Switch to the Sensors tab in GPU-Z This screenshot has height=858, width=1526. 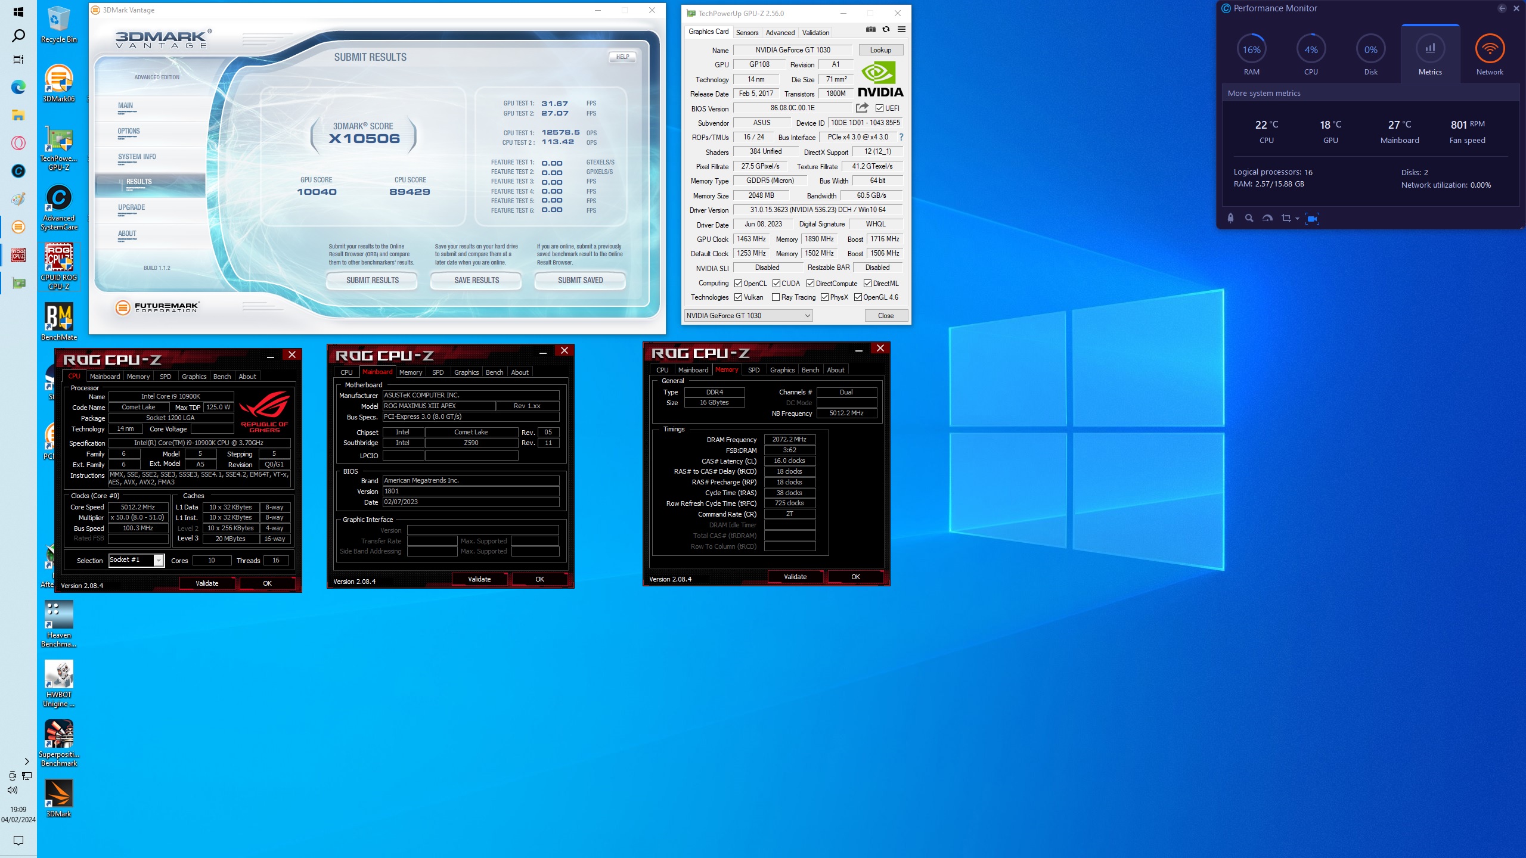(747, 33)
